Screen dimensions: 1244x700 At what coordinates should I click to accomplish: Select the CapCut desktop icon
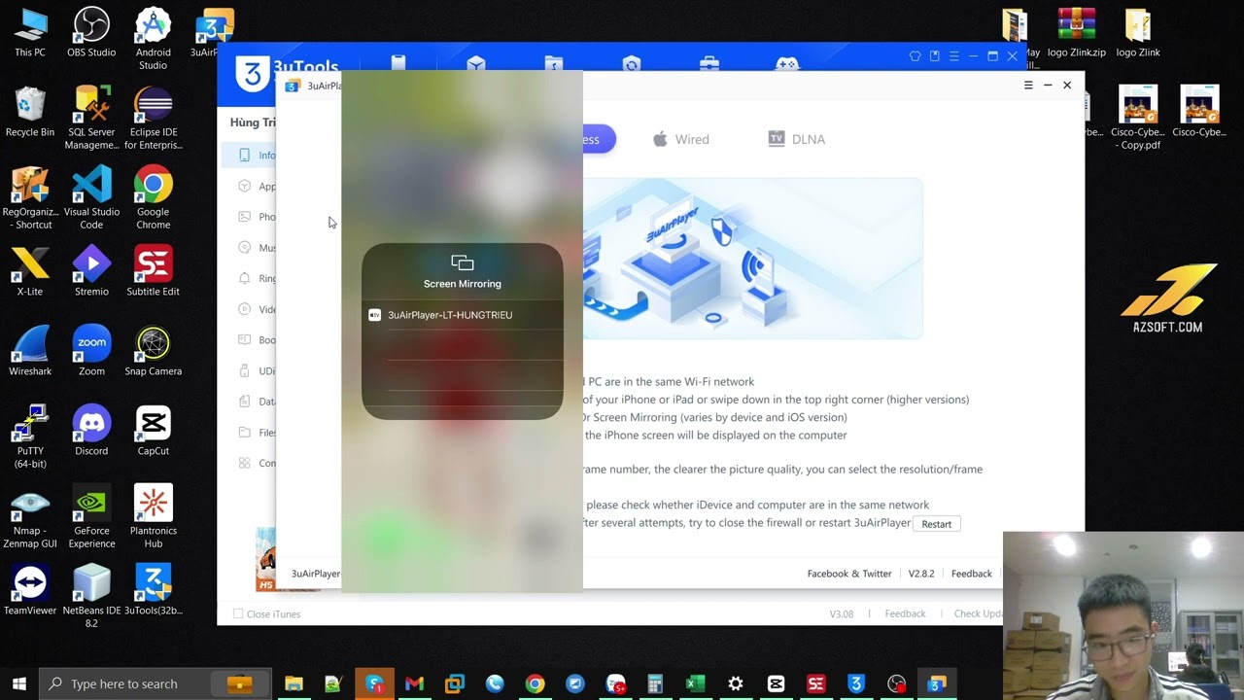point(153,431)
